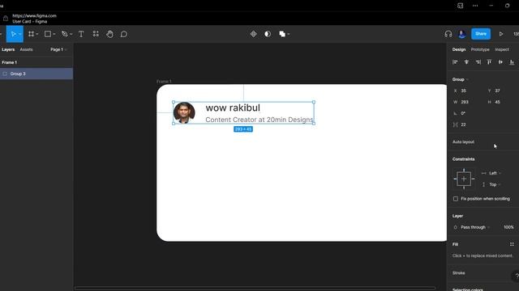Click the Stroke section header
The height and width of the screenshot is (291, 519).
point(459,273)
